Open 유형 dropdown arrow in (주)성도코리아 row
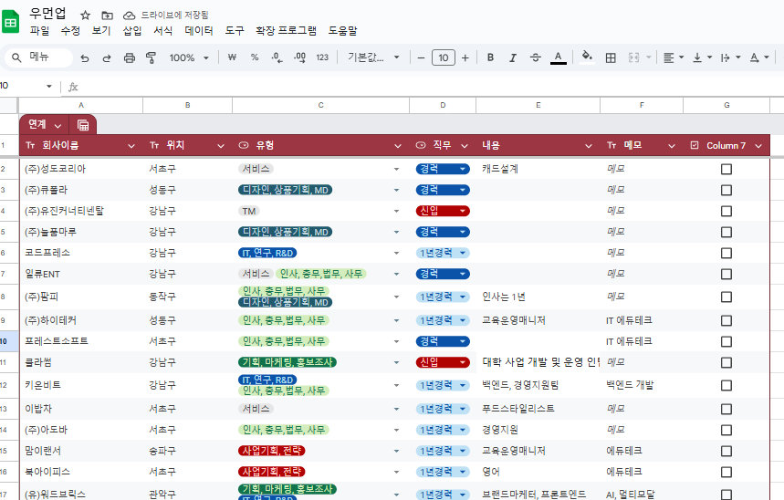 [x=396, y=169]
